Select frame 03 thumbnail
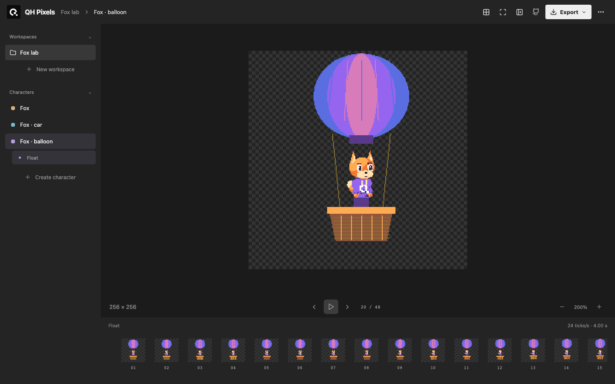615x384 pixels. [x=200, y=350]
